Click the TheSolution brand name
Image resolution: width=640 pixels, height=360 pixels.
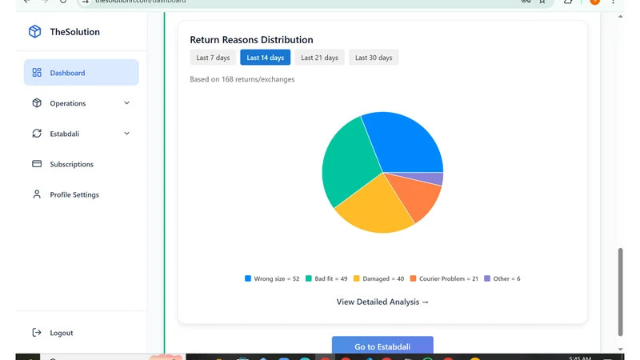(x=74, y=32)
